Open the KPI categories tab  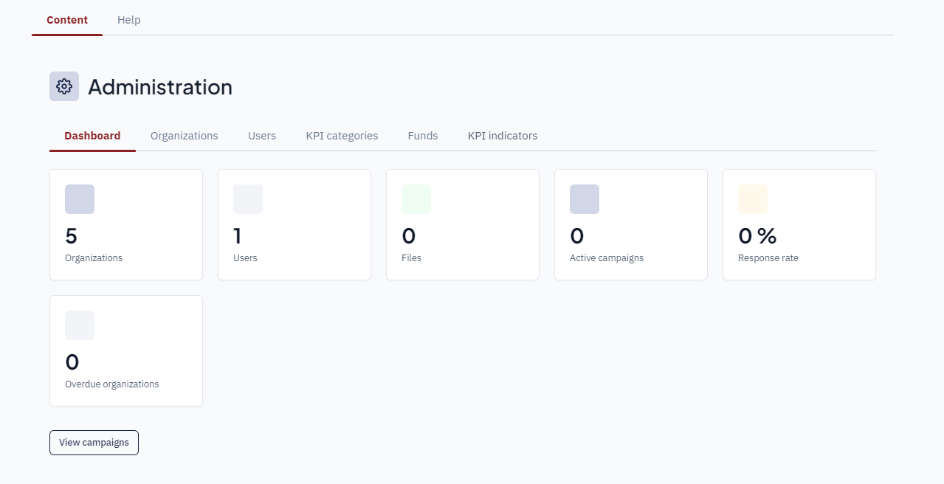[342, 136]
